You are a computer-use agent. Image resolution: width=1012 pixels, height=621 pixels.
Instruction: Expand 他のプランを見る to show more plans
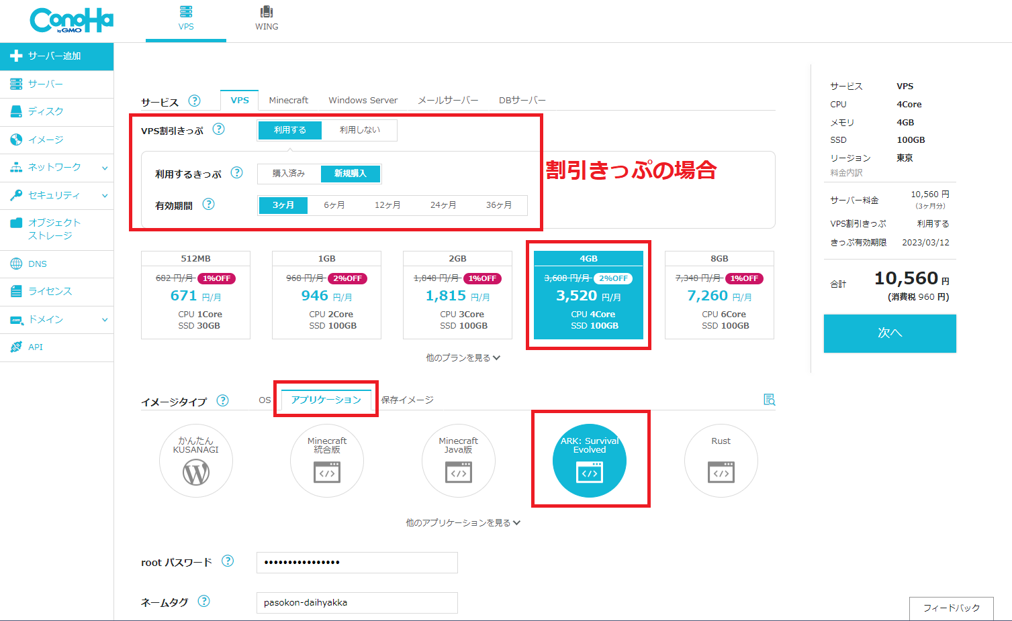463,358
